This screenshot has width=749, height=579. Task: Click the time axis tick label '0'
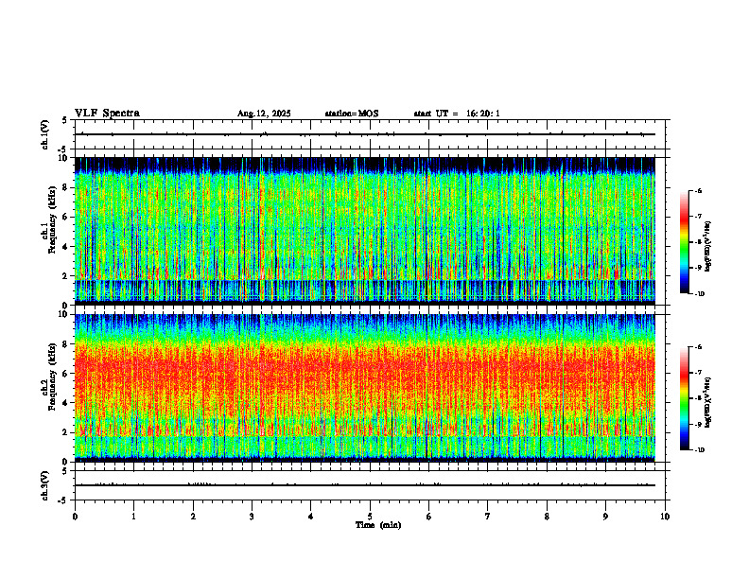click(x=75, y=517)
